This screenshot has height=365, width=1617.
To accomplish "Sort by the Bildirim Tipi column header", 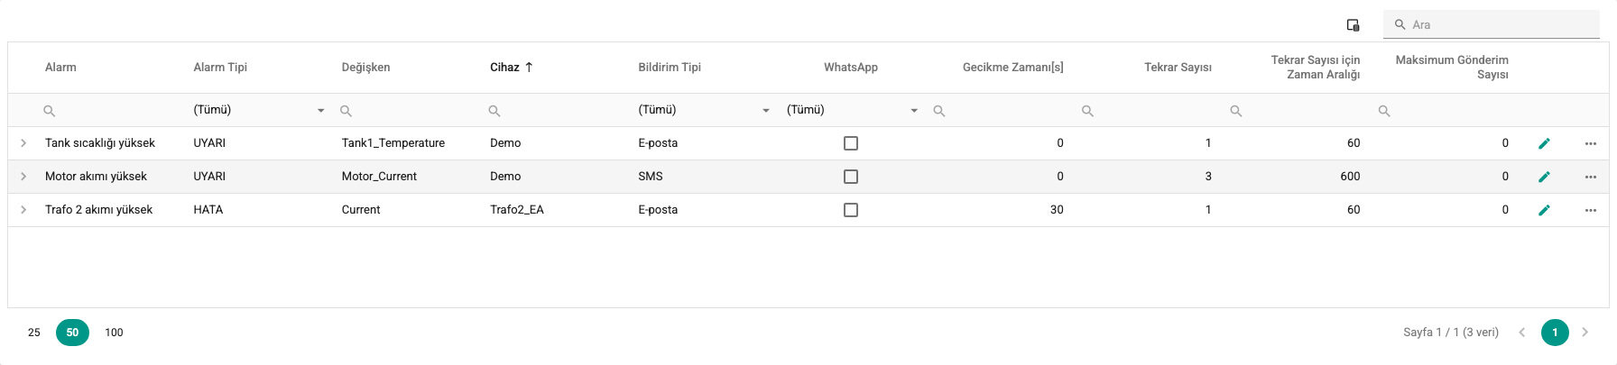I will [670, 68].
